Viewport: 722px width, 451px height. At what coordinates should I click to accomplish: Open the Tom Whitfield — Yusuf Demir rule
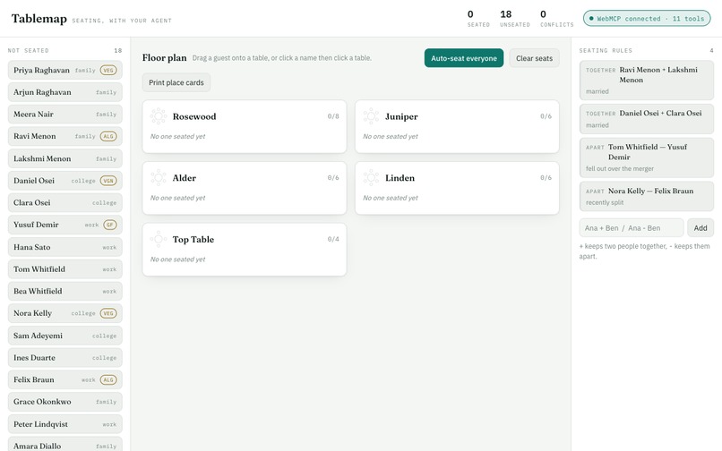click(x=647, y=157)
